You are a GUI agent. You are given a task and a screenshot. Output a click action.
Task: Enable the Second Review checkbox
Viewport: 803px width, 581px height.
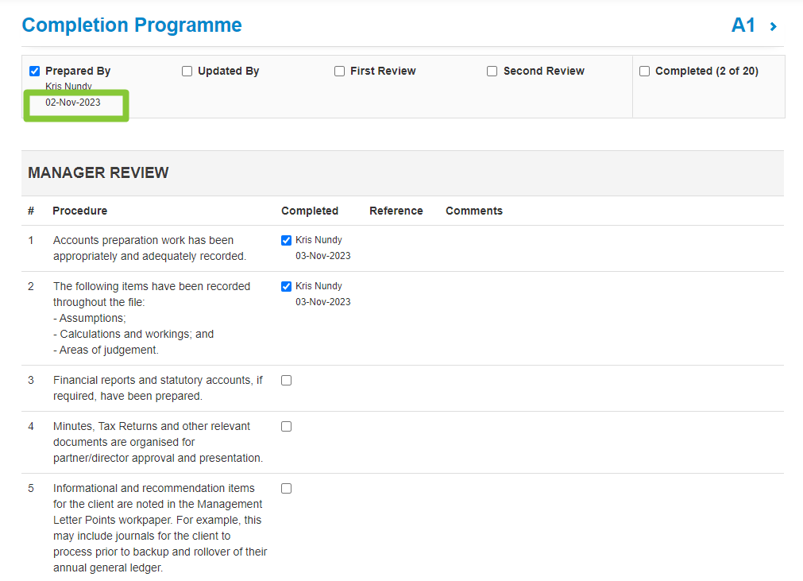(492, 71)
